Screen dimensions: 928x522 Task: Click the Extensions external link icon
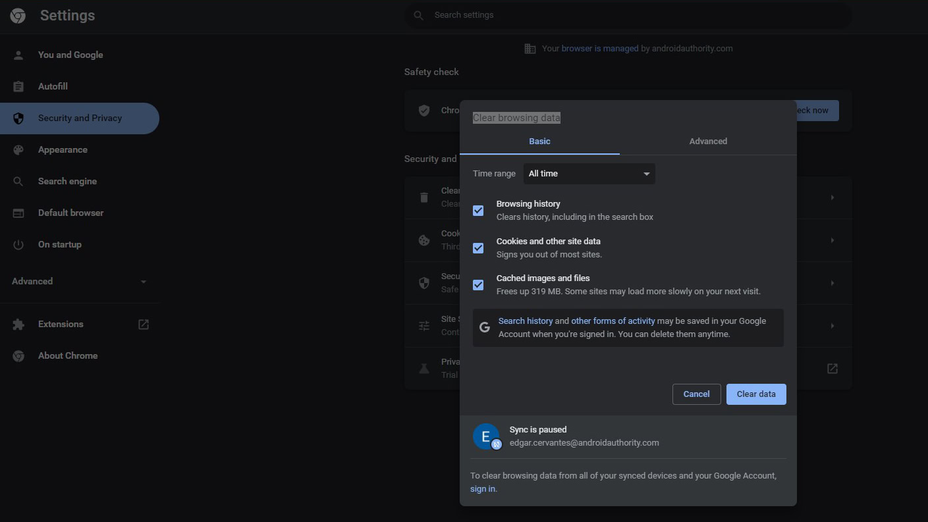pyautogui.click(x=143, y=325)
